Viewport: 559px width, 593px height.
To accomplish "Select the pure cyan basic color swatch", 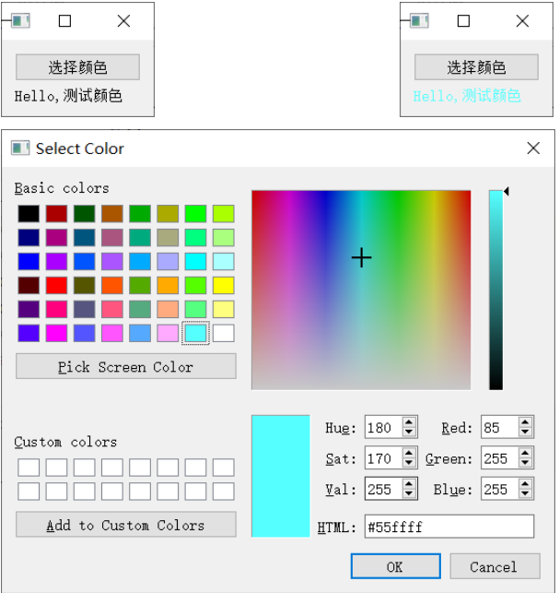I will 195,261.
